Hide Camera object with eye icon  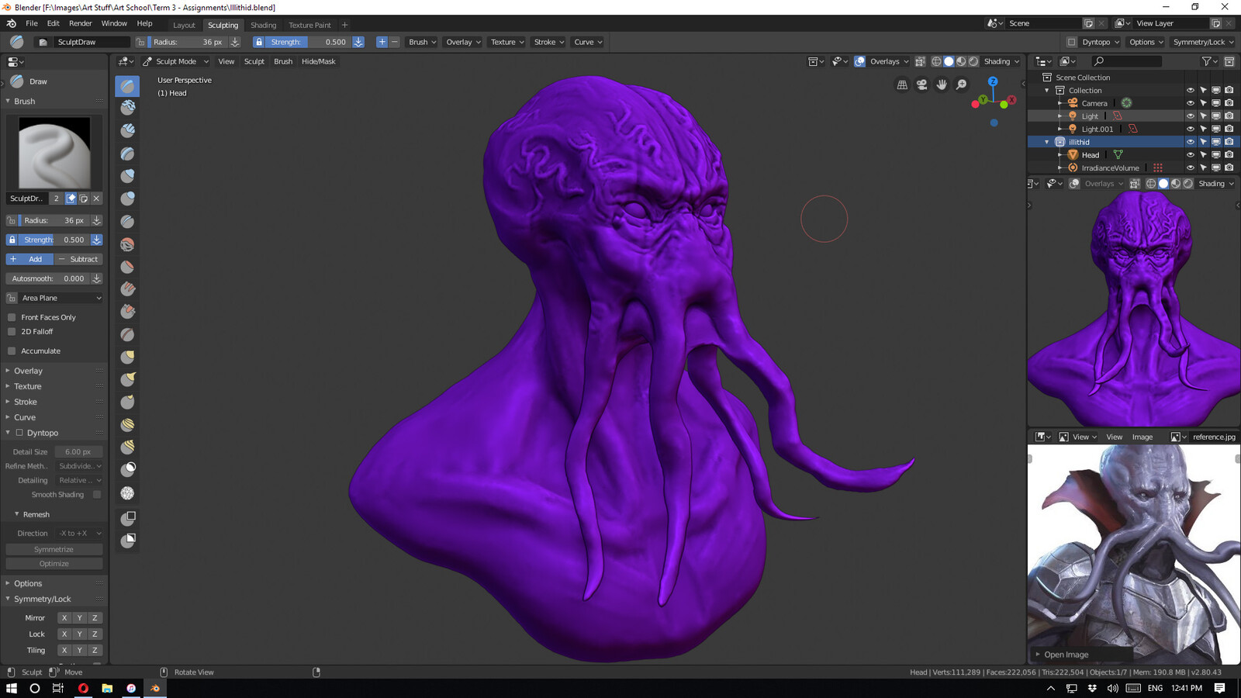(x=1190, y=103)
